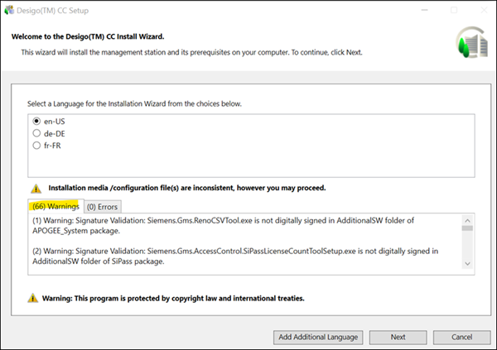Click the warnings list scroll up arrow
Image resolution: width=497 pixels, height=350 pixels.
pyautogui.click(x=468, y=221)
